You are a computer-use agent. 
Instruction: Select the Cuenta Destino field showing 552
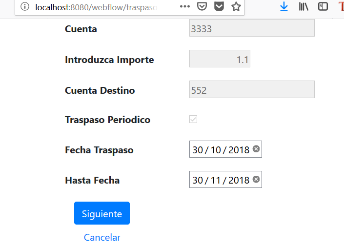[x=252, y=89]
